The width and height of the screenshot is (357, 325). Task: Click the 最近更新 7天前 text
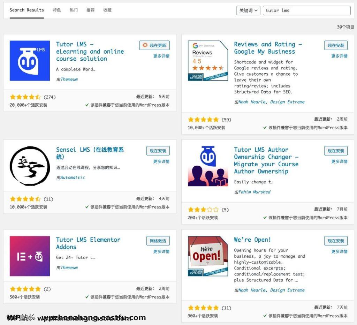tap(331, 307)
